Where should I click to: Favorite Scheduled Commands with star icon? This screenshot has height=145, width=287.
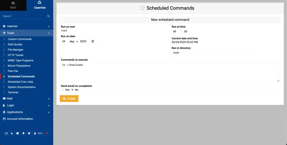[142, 8]
